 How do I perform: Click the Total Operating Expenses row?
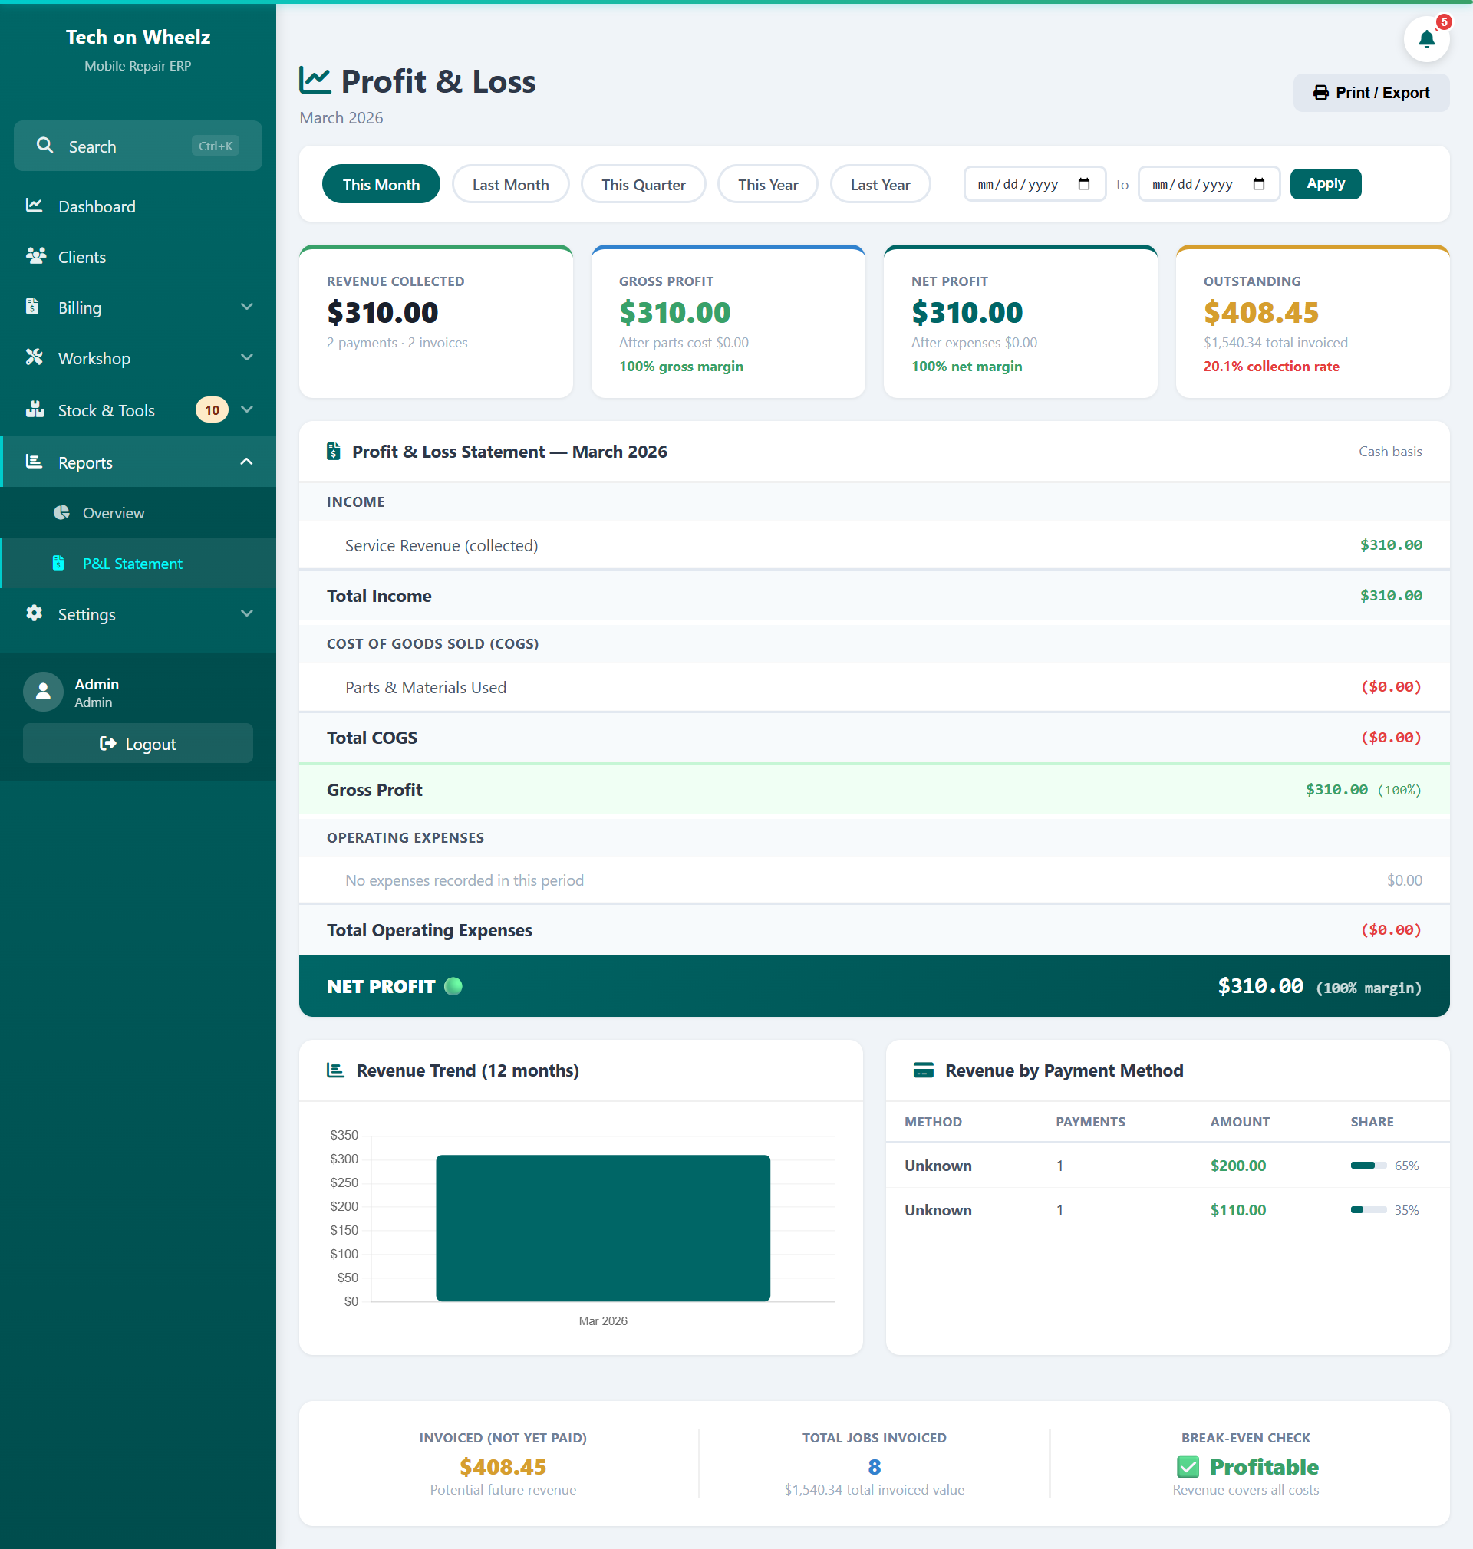[874, 929]
